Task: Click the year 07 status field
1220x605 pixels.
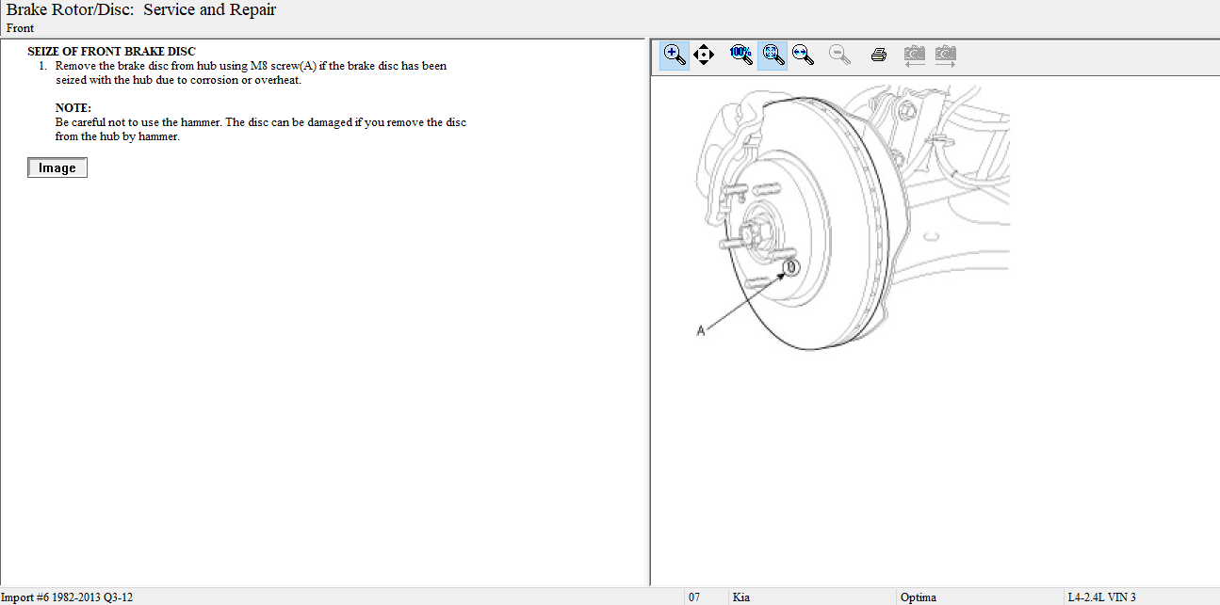Action: click(x=694, y=597)
